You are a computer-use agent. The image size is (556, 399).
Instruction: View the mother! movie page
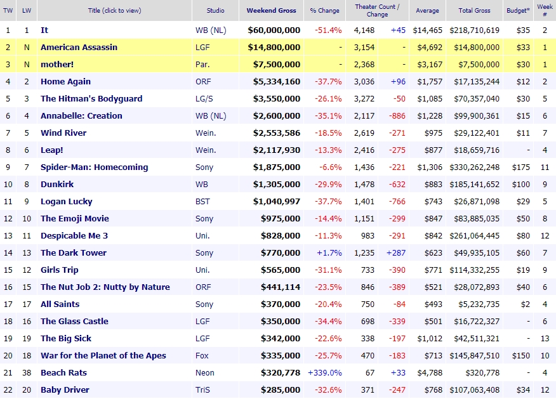coord(57,65)
